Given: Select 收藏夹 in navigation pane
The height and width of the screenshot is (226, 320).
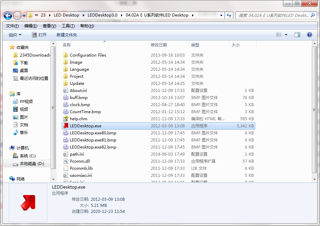Looking at the screenshot, I should 23,47.
